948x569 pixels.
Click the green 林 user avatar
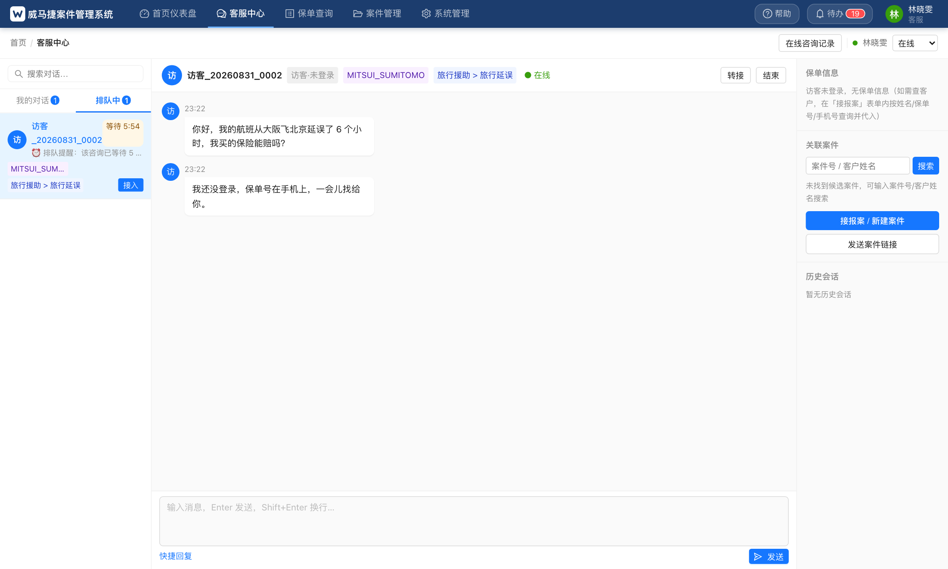(894, 14)
